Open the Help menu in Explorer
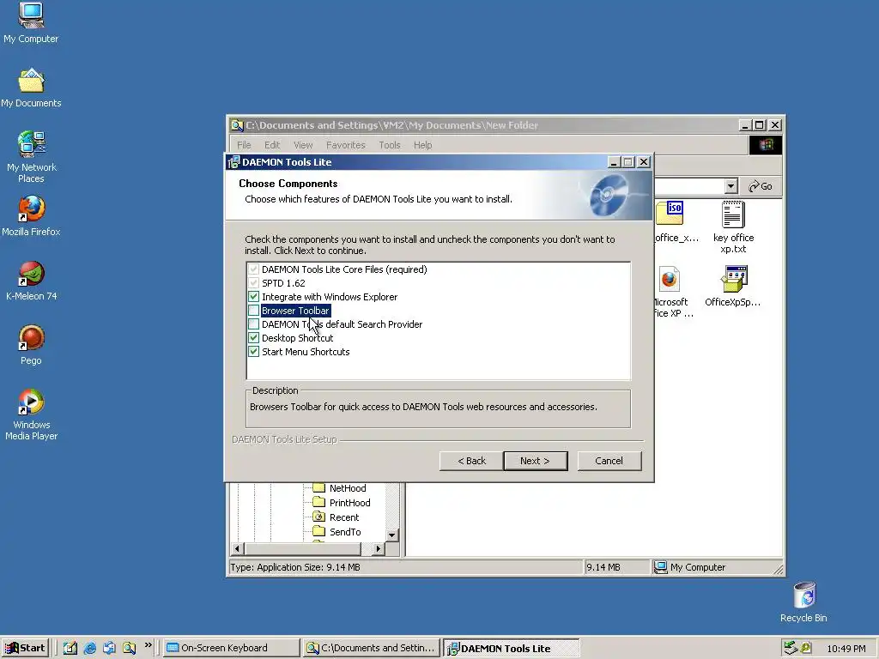The height and width of the screenshot is (659, 879). coord(422,145)
